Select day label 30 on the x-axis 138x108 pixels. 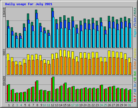(125, 105)
